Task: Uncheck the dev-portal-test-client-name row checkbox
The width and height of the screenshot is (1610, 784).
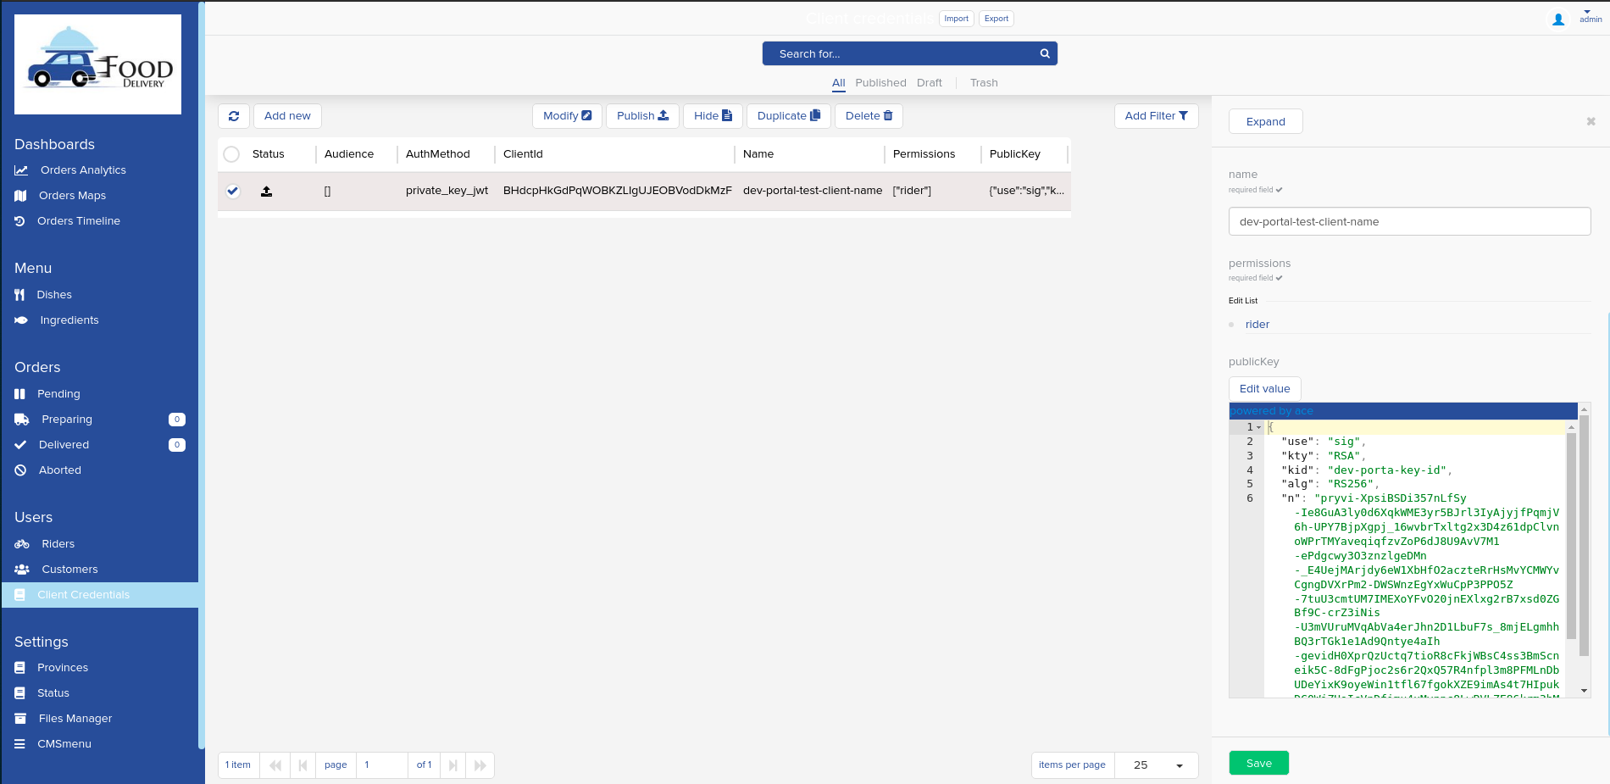Action: 232,191
